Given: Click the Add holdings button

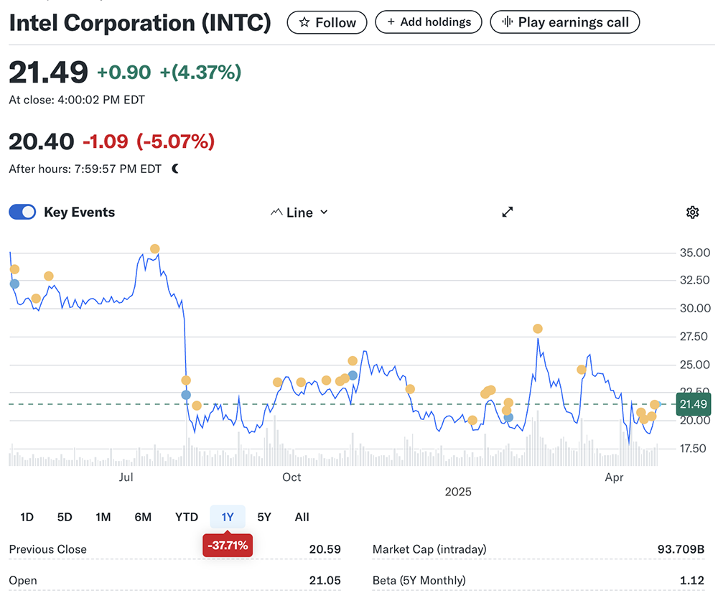Looking at the screenshot, I should pyautogui.click(x=429, y=22).
